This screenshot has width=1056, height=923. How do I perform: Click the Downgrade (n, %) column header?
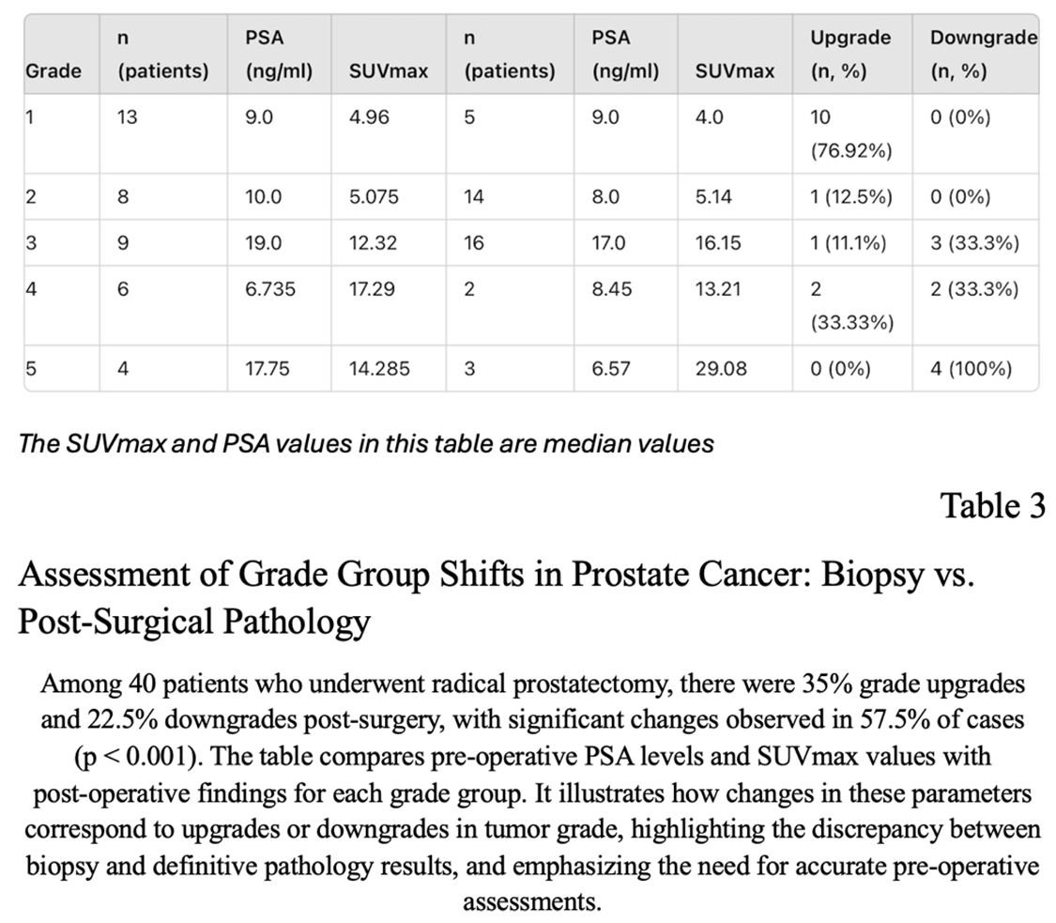coord(983,54)
